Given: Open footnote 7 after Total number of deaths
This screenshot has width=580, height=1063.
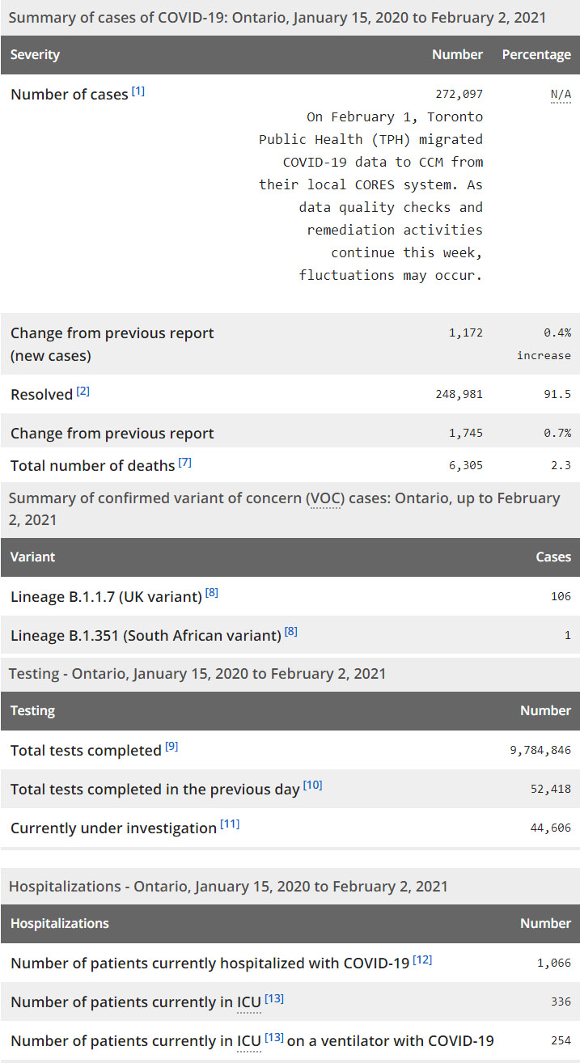Looking at the screenshot, I should click(x=185, y=463).
